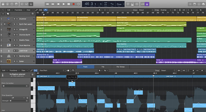Toggle the Smart Controls button
The image size is (206, 112).
click(x=22, y=4)
